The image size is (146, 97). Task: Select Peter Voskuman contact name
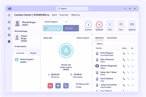coord(107,59)
